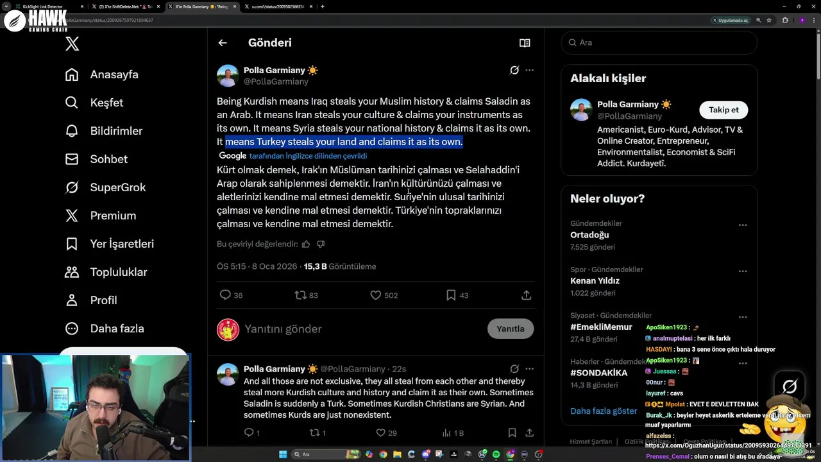Open Yer İşaretleri bookmarks
Viewport: 821px width, 462px height.
point(109,244)
